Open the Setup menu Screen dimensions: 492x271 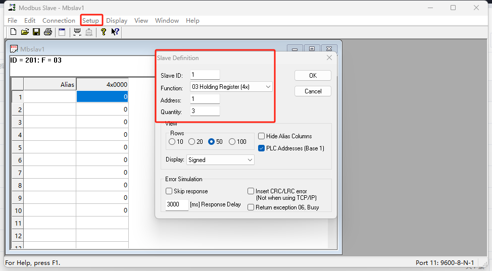click(91, 21)
